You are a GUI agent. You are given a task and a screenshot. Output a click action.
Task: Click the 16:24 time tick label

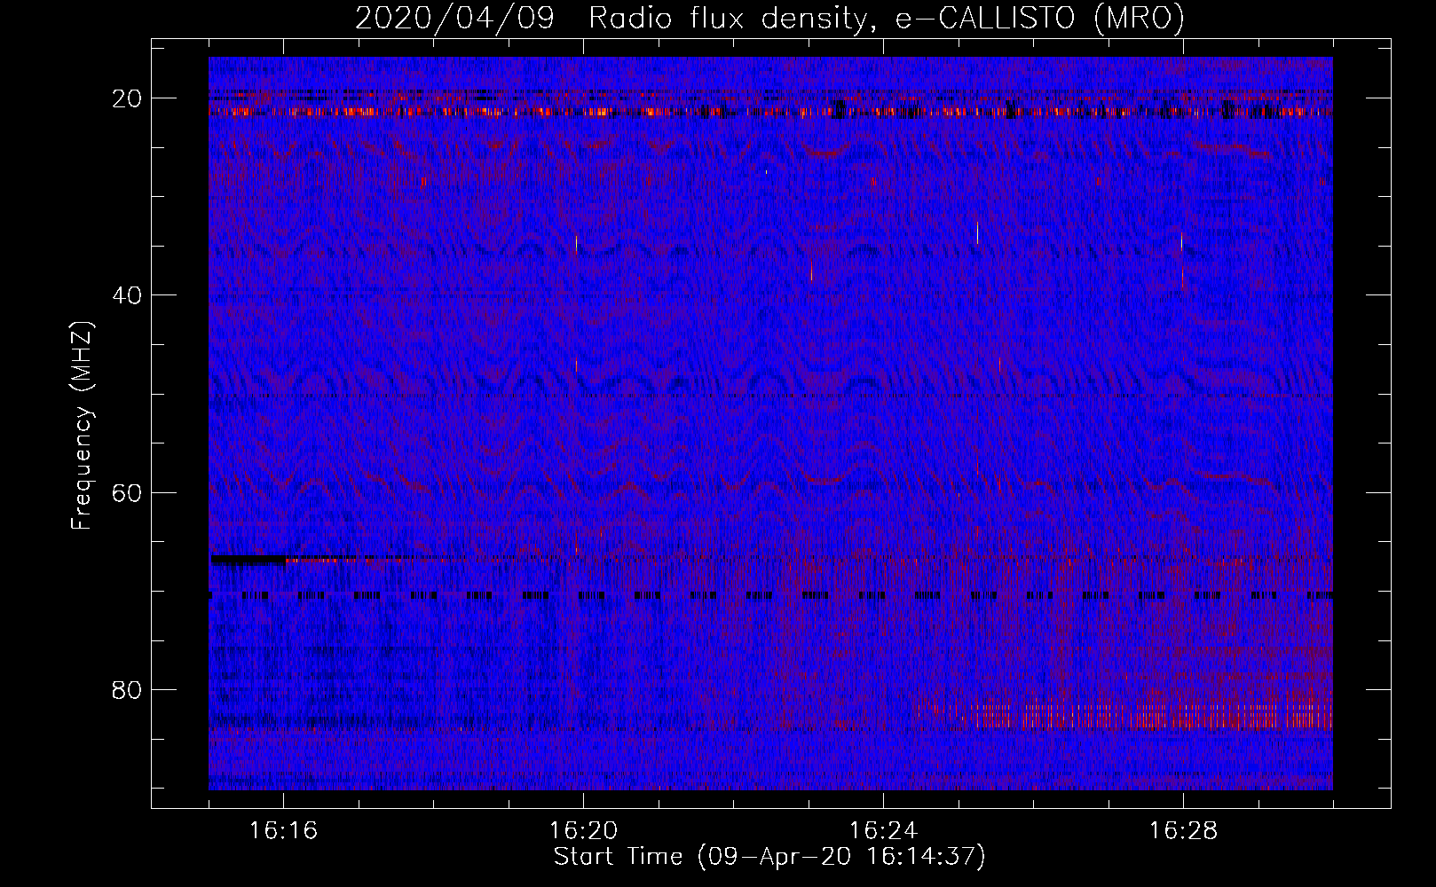[883, 831]
